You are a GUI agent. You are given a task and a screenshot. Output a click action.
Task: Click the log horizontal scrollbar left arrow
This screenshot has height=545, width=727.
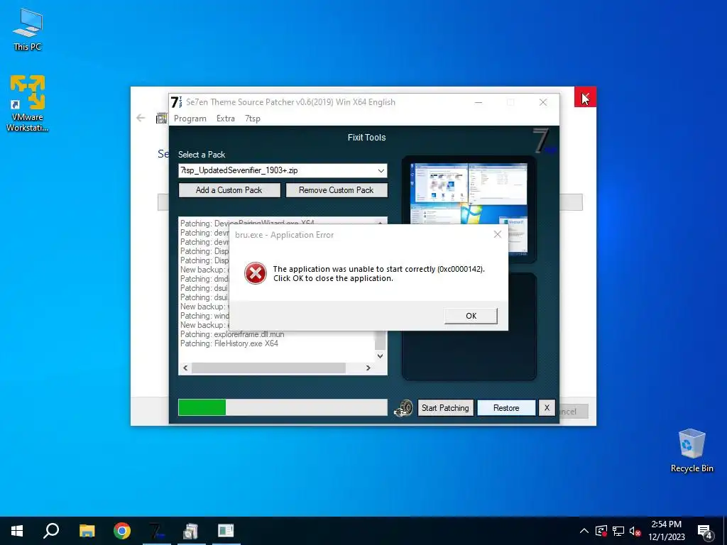click(x=185, y=368)
